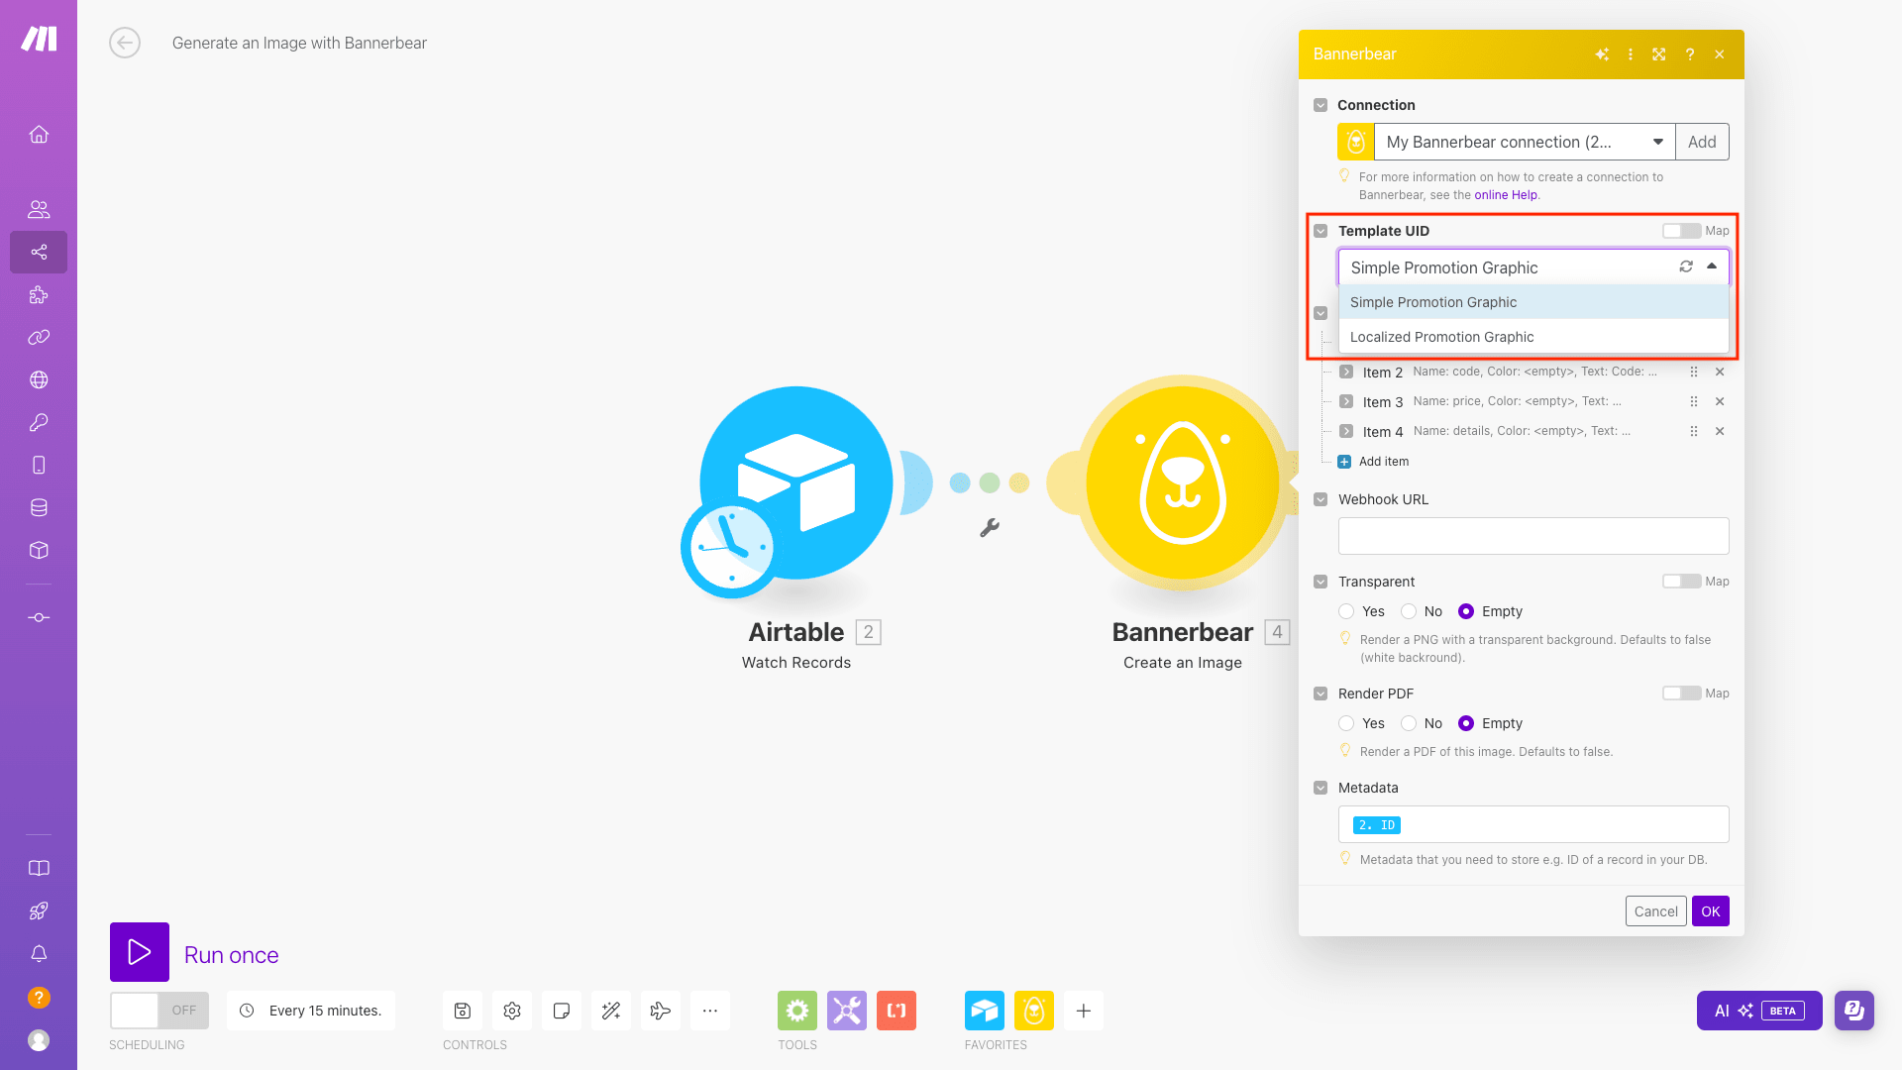Open the Flow control tool
1902x1070 pixels.
tap(796, 1011)
